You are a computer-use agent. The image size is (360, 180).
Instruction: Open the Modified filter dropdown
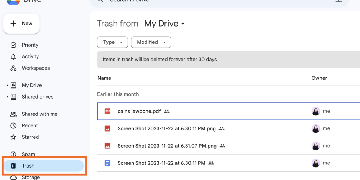click(151, 42)
